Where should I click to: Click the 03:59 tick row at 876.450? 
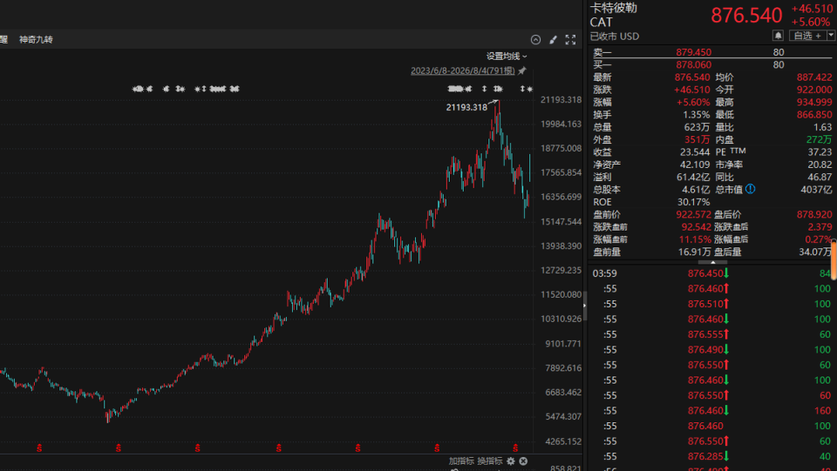coord(712,273)
